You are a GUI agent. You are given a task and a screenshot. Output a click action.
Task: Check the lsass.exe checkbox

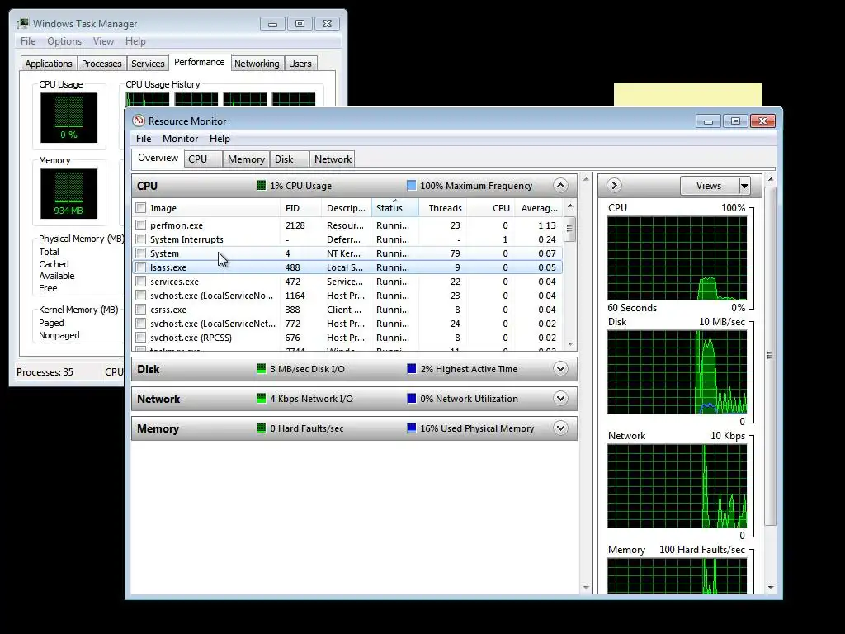[x=140, y=267]
